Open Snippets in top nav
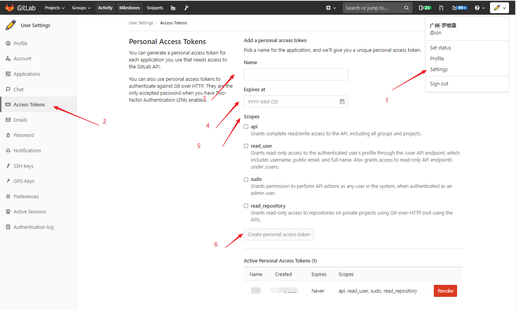The image size is (516, 310). click(x=155, y=8)
